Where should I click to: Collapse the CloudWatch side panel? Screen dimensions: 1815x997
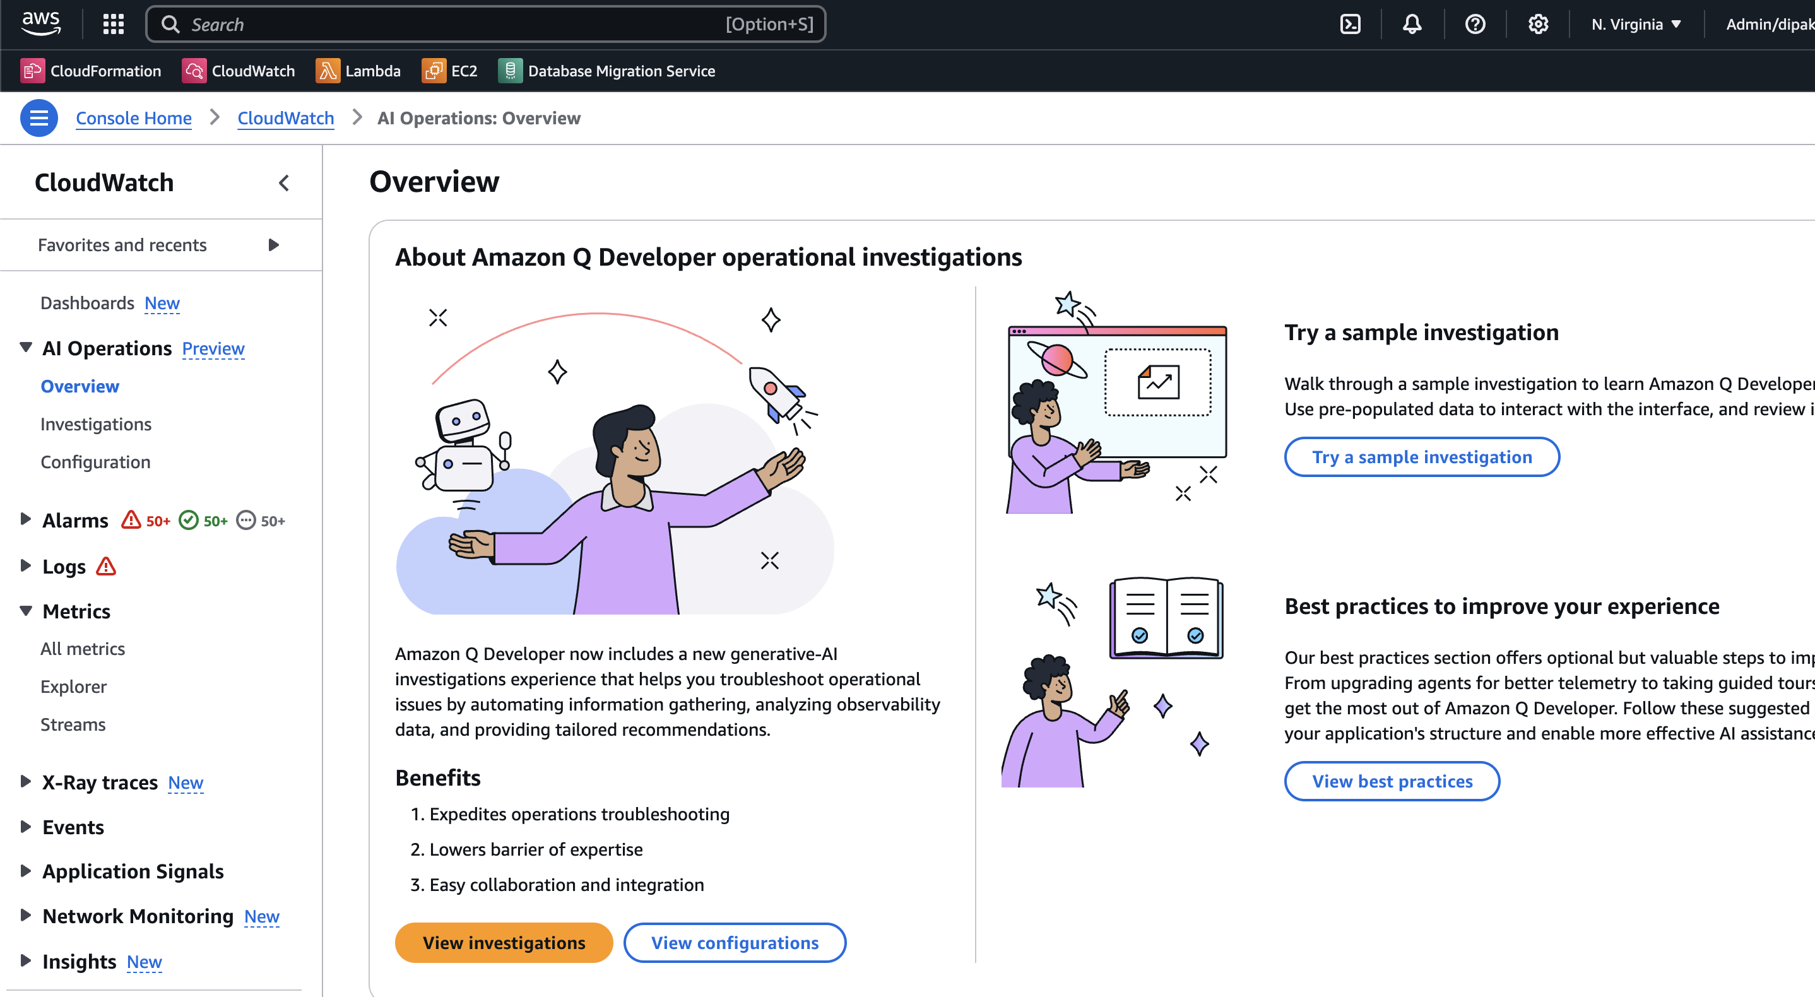tap(284, 183)
